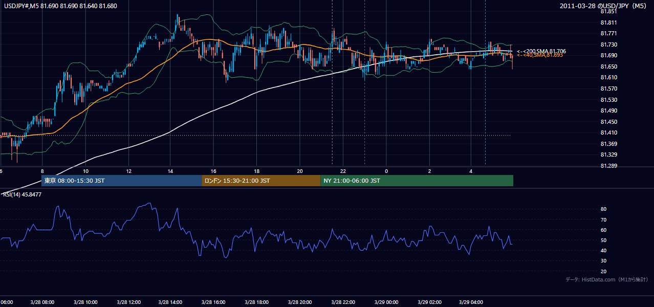Click the 3/29 02:00 date label
This screenshot has height=307, width=654.
coord(429,302)
